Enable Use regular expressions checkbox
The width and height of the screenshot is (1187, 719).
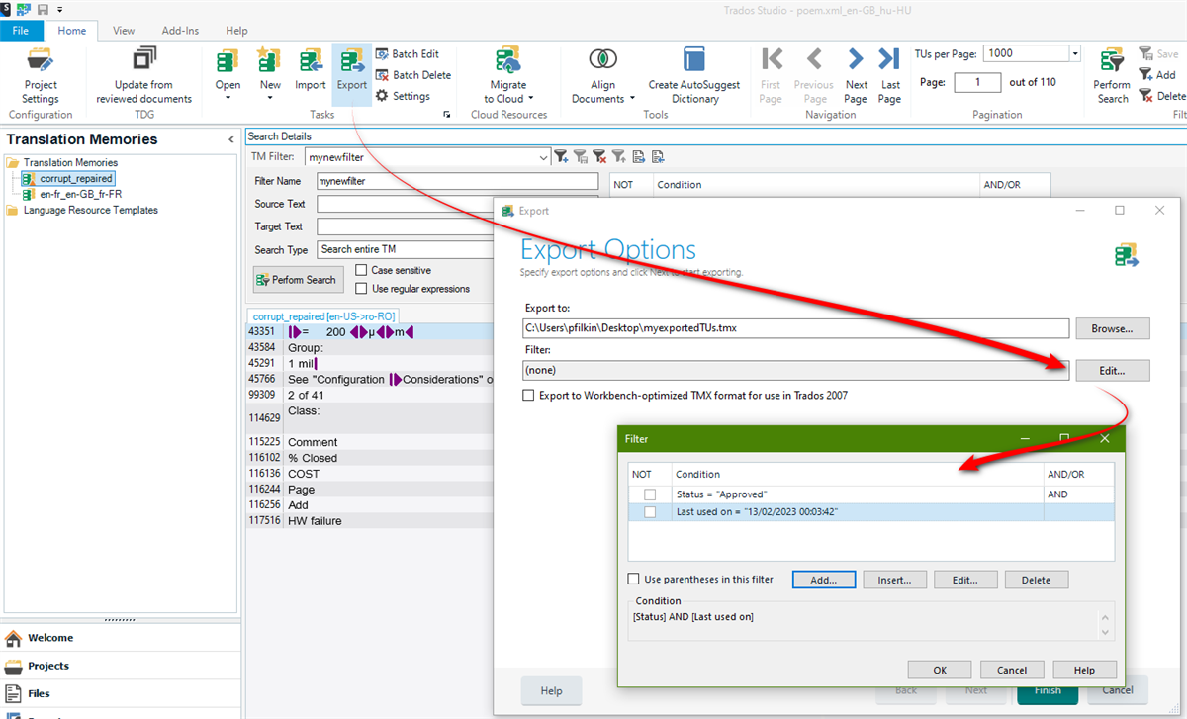click(361, 289)
